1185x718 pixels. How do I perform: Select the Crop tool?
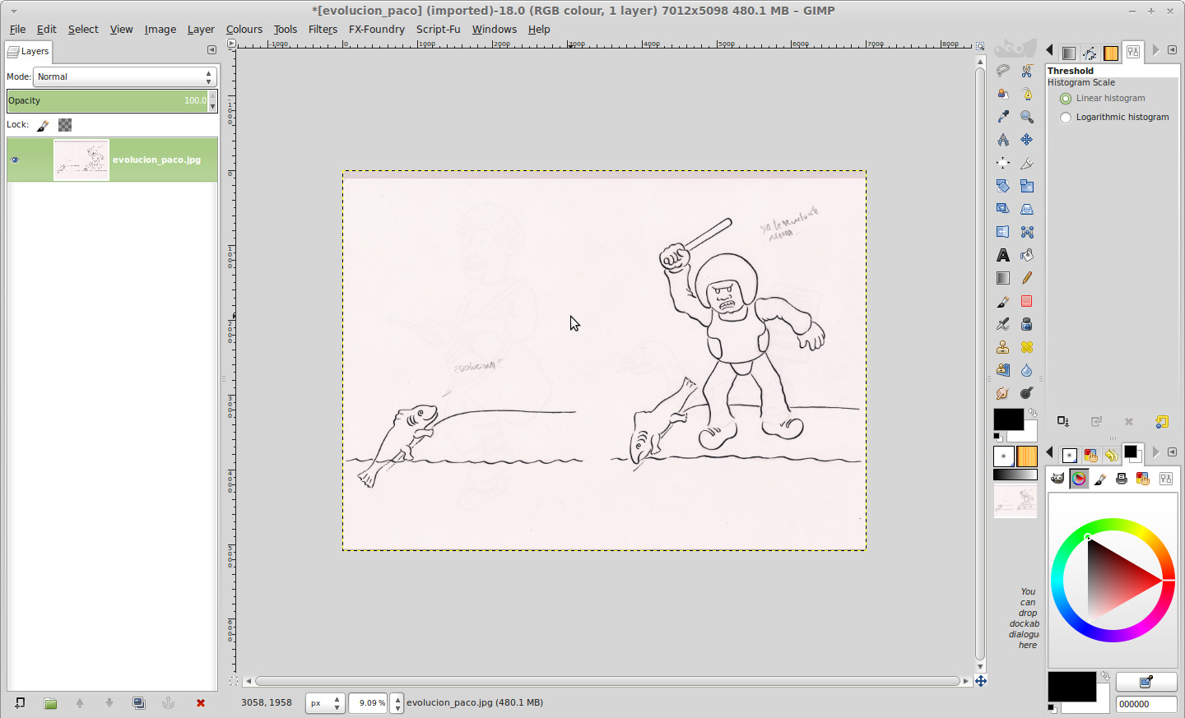coord(1027,163)
